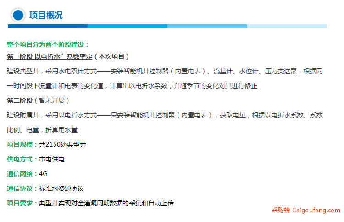Click the line starting 建设典型井，采用水电双计方式
This screenshot has height=222, width=344.
pos(165,71)
